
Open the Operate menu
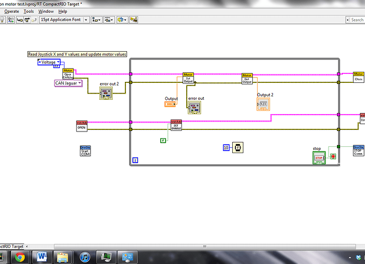(x=12, y=12)
